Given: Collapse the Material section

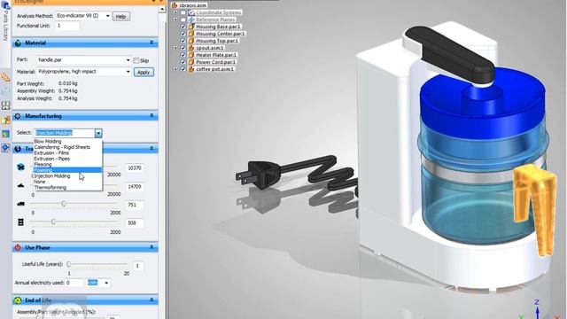Looking at the screenshot, I should point(151,43).
